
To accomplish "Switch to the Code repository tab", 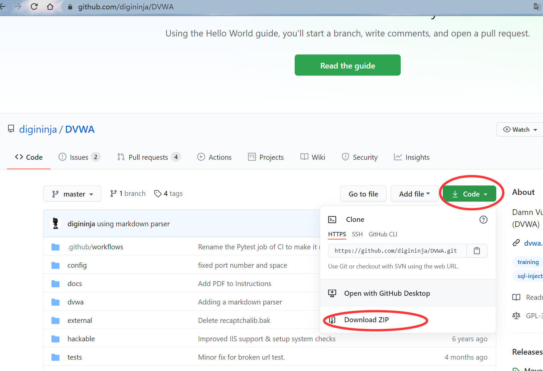I will click(x=29, y=157).
